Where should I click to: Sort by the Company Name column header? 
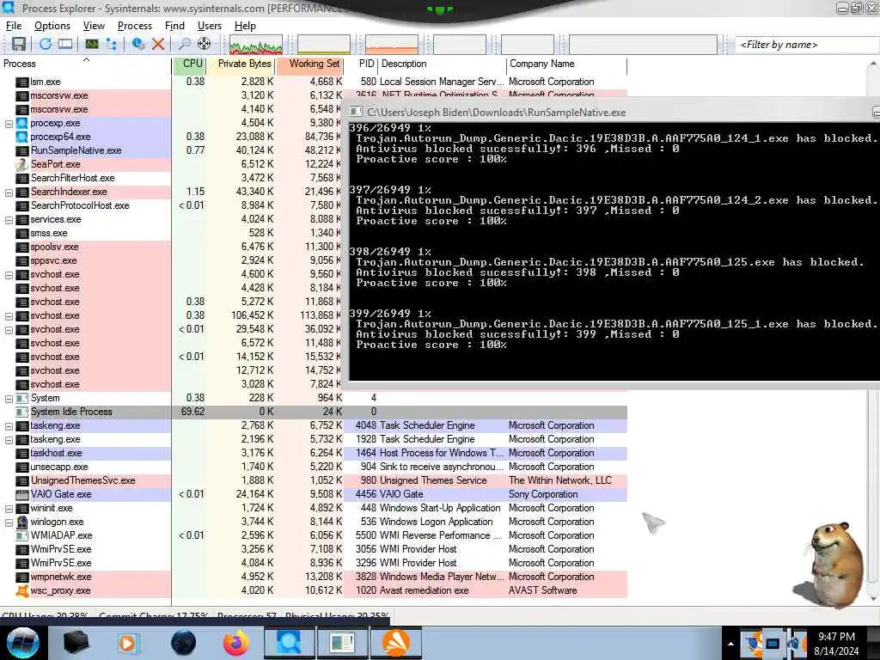coord(567,64)
